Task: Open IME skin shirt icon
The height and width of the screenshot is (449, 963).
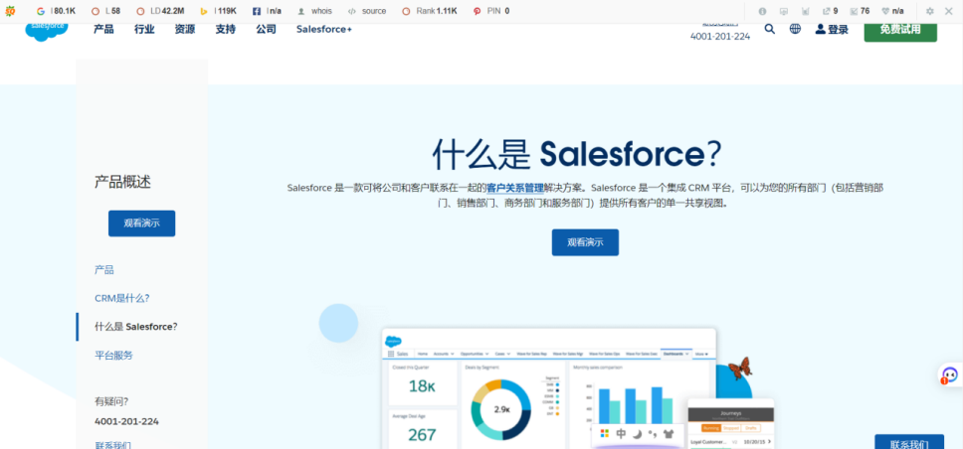Action: pos(669,434)
